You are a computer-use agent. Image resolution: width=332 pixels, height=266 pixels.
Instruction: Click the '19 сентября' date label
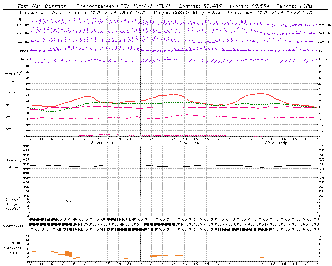pyautogui.click(x=189, y=143)
